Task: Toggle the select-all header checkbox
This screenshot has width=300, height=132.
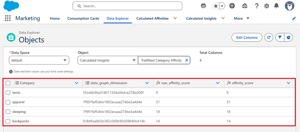Action: (x=8, y=83)
